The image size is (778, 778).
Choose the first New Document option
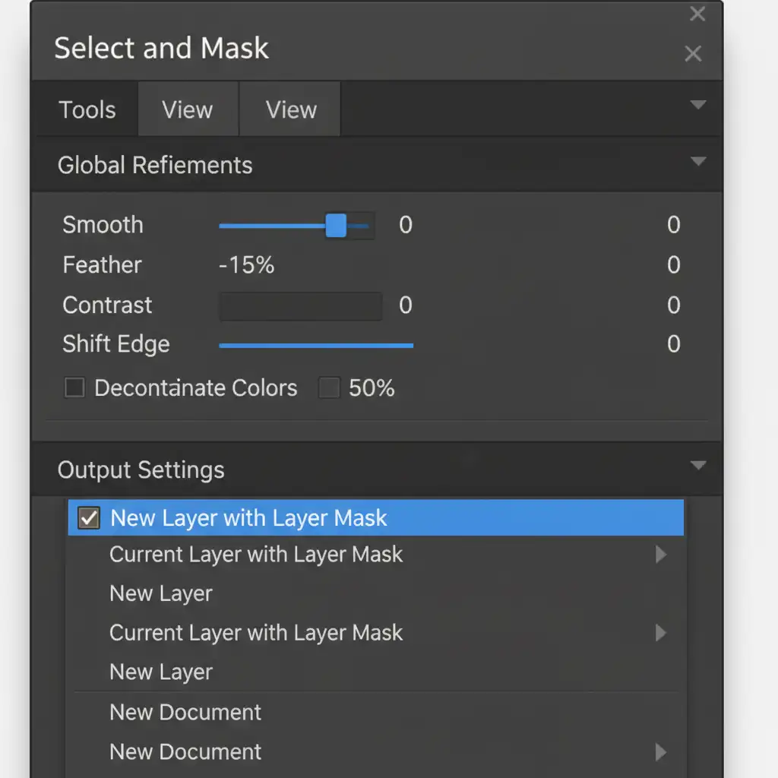tap(185, 712)
